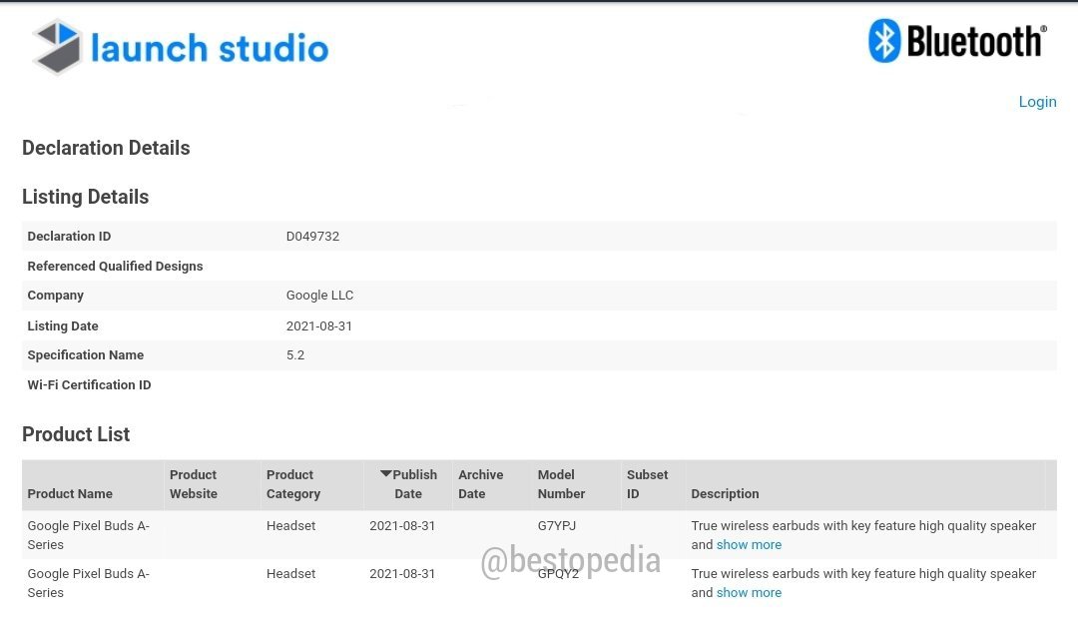Expand show more for model GPQY2
Image resolution: width=1078 pixels, height=634 pixels.
[749, 593]
